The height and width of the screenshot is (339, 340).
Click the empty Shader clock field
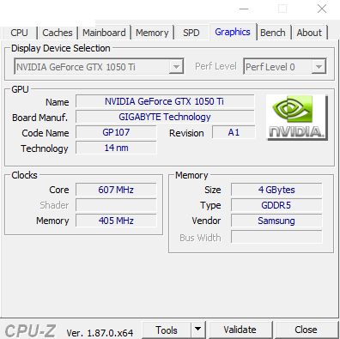[116, 205]
